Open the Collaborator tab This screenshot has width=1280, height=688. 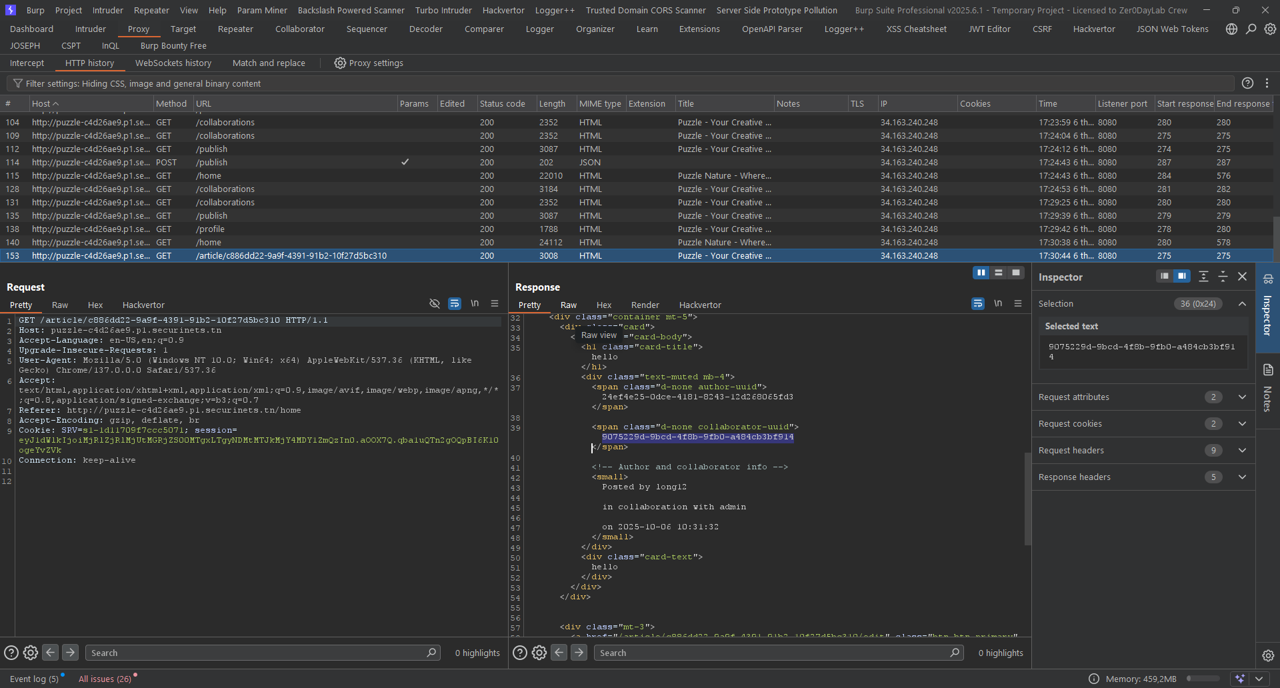pos(300,29)
